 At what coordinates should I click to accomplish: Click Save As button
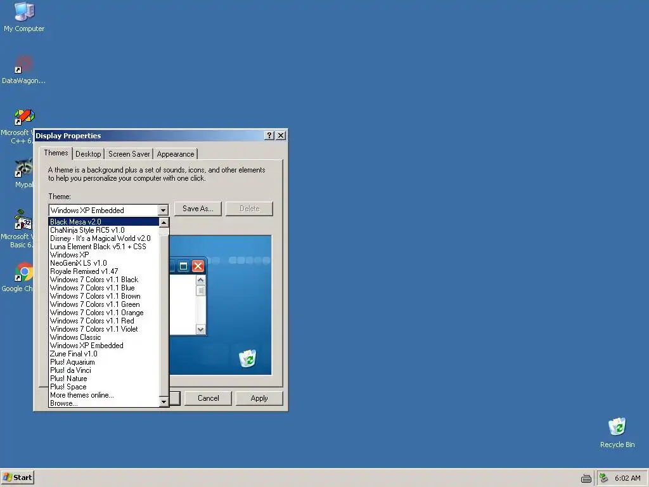click(198, 209)
